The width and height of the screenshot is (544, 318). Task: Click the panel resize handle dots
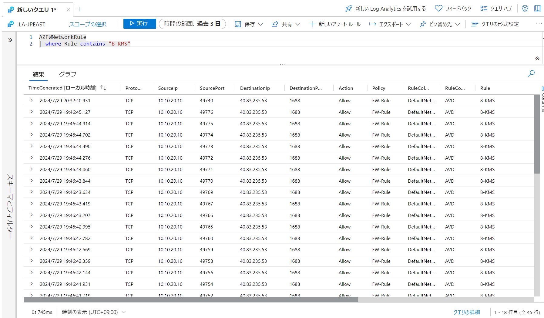283,65
